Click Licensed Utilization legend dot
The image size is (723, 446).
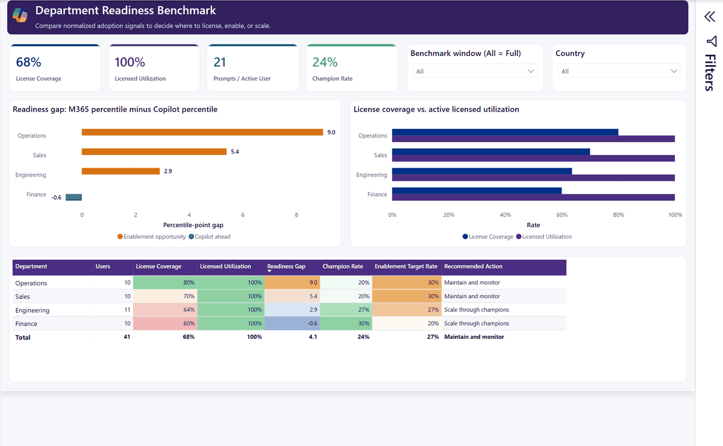519,237
